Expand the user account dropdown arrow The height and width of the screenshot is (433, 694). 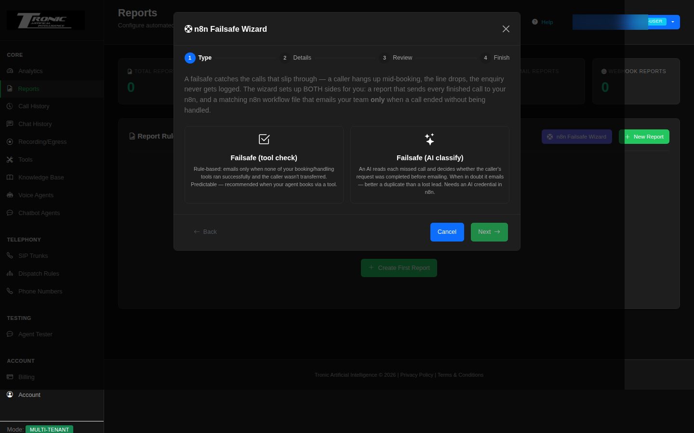pyautogui.click(x=673, y=22)
